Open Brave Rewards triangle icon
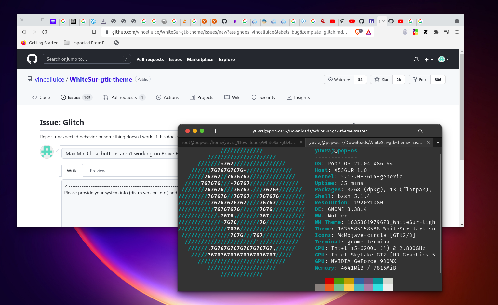 click(x=369, y=32)
